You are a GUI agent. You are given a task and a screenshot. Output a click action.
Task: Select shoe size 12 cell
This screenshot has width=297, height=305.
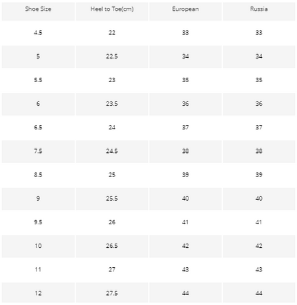coord(38,294)
